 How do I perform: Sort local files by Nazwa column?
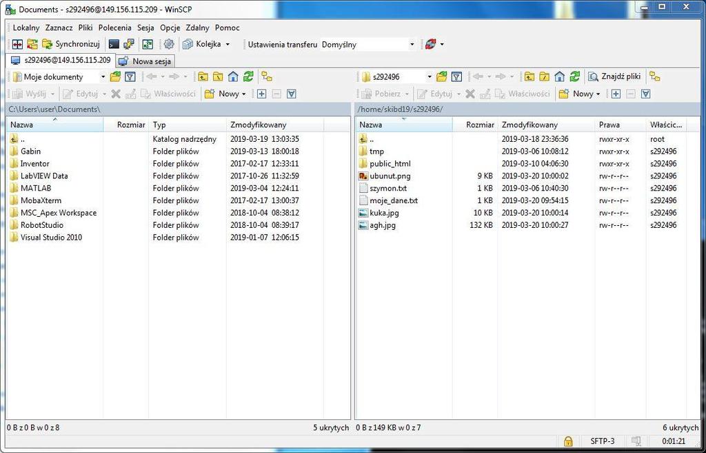(x=55, y=125)
